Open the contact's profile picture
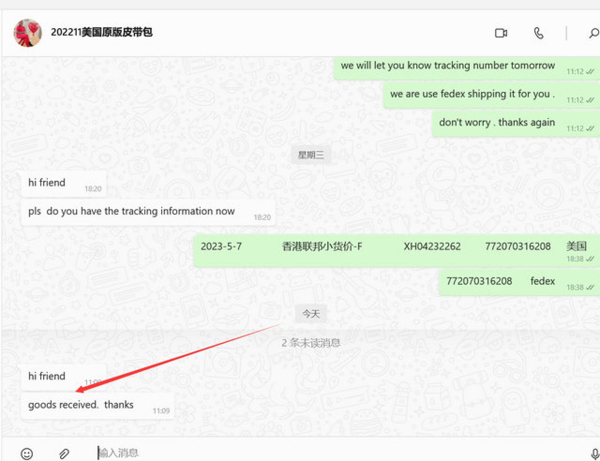Viewport: 600px width, 461px height. pos(28,33)
